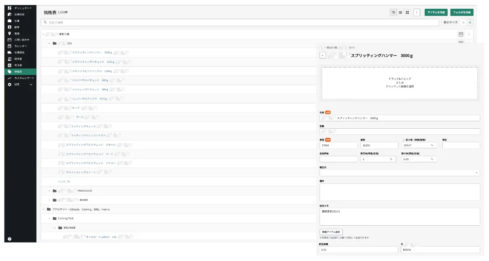This screenshot has width=489, height=261.
Task: Click the briefcase 仕事 sidebar icon
Action: pyautogui.click(x=9, y=21)
